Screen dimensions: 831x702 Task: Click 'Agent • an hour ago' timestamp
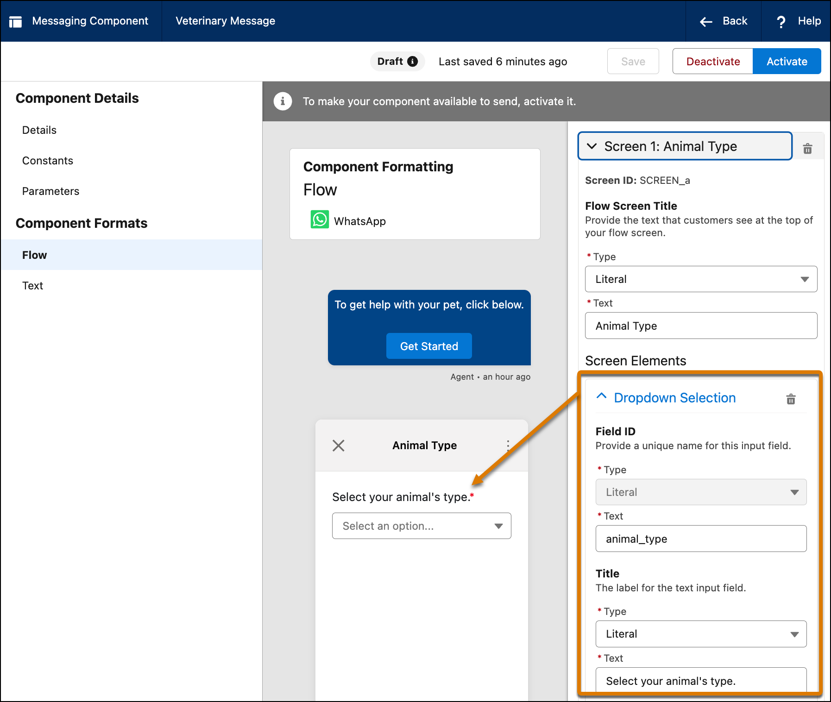pyautogui.click(x=490, y=377)
